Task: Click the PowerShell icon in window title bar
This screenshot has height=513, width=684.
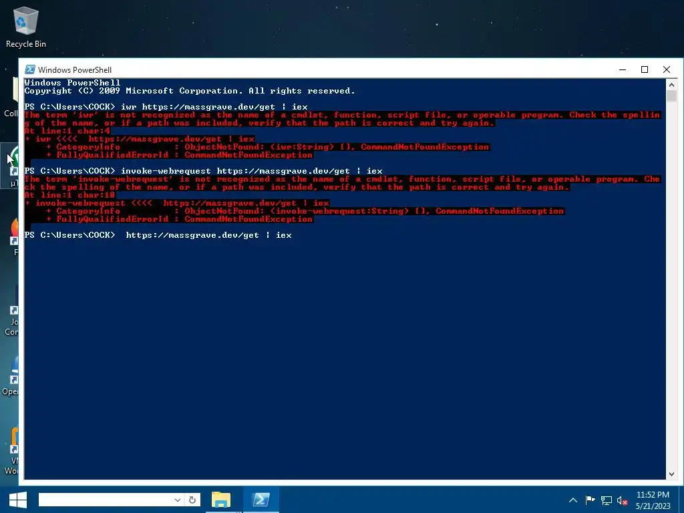Action: click(29, 69)
